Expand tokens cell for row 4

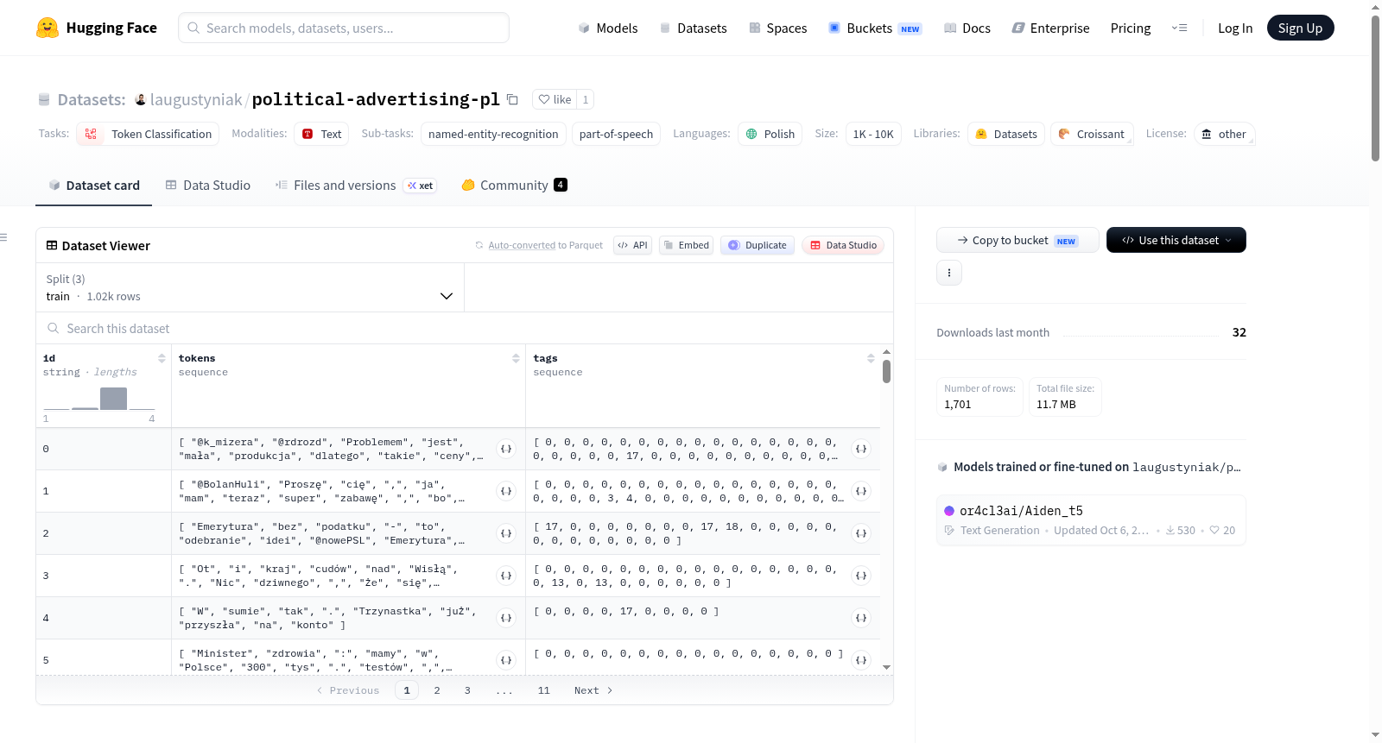coord(506,618)
